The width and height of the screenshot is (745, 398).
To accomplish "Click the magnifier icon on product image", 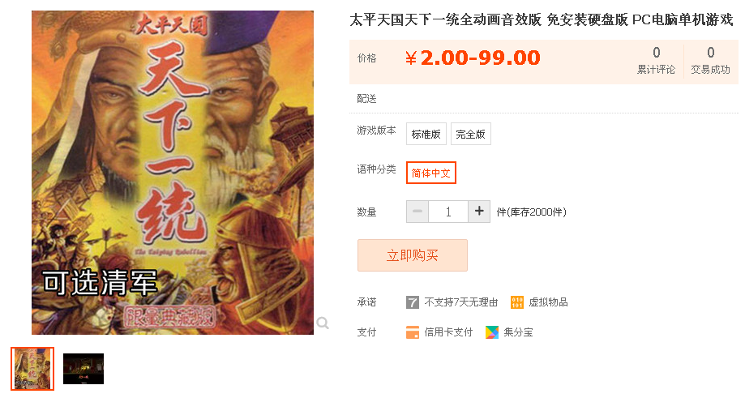I will [x=323, y=323].
